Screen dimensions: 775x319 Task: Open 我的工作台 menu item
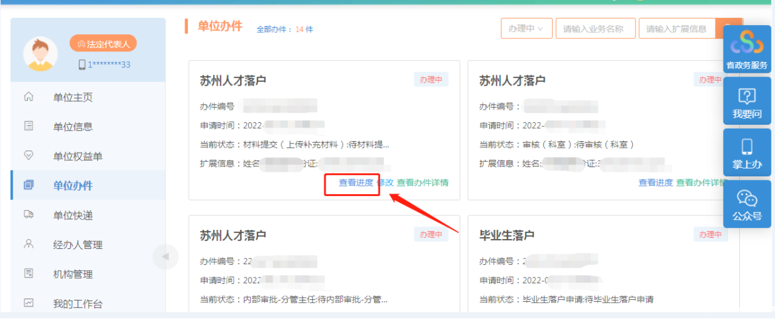77,304
